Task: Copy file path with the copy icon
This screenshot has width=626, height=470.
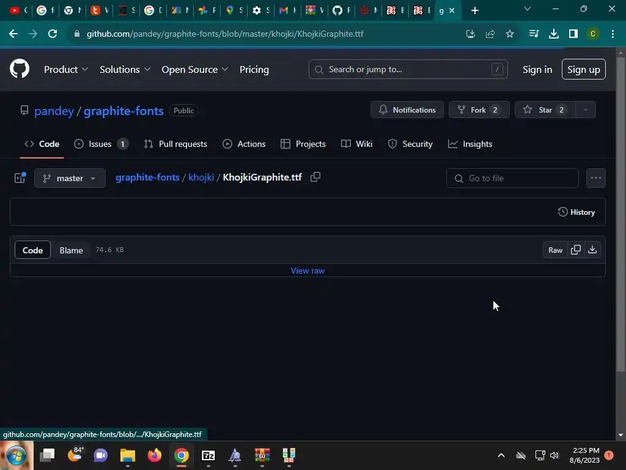Action: click(x=315, y=177)
